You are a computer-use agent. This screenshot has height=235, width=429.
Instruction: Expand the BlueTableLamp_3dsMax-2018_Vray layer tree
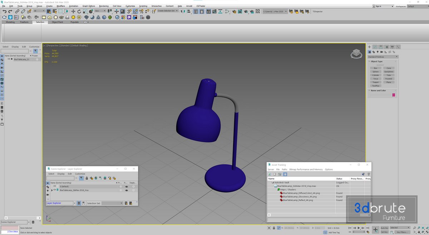[52, 190]
